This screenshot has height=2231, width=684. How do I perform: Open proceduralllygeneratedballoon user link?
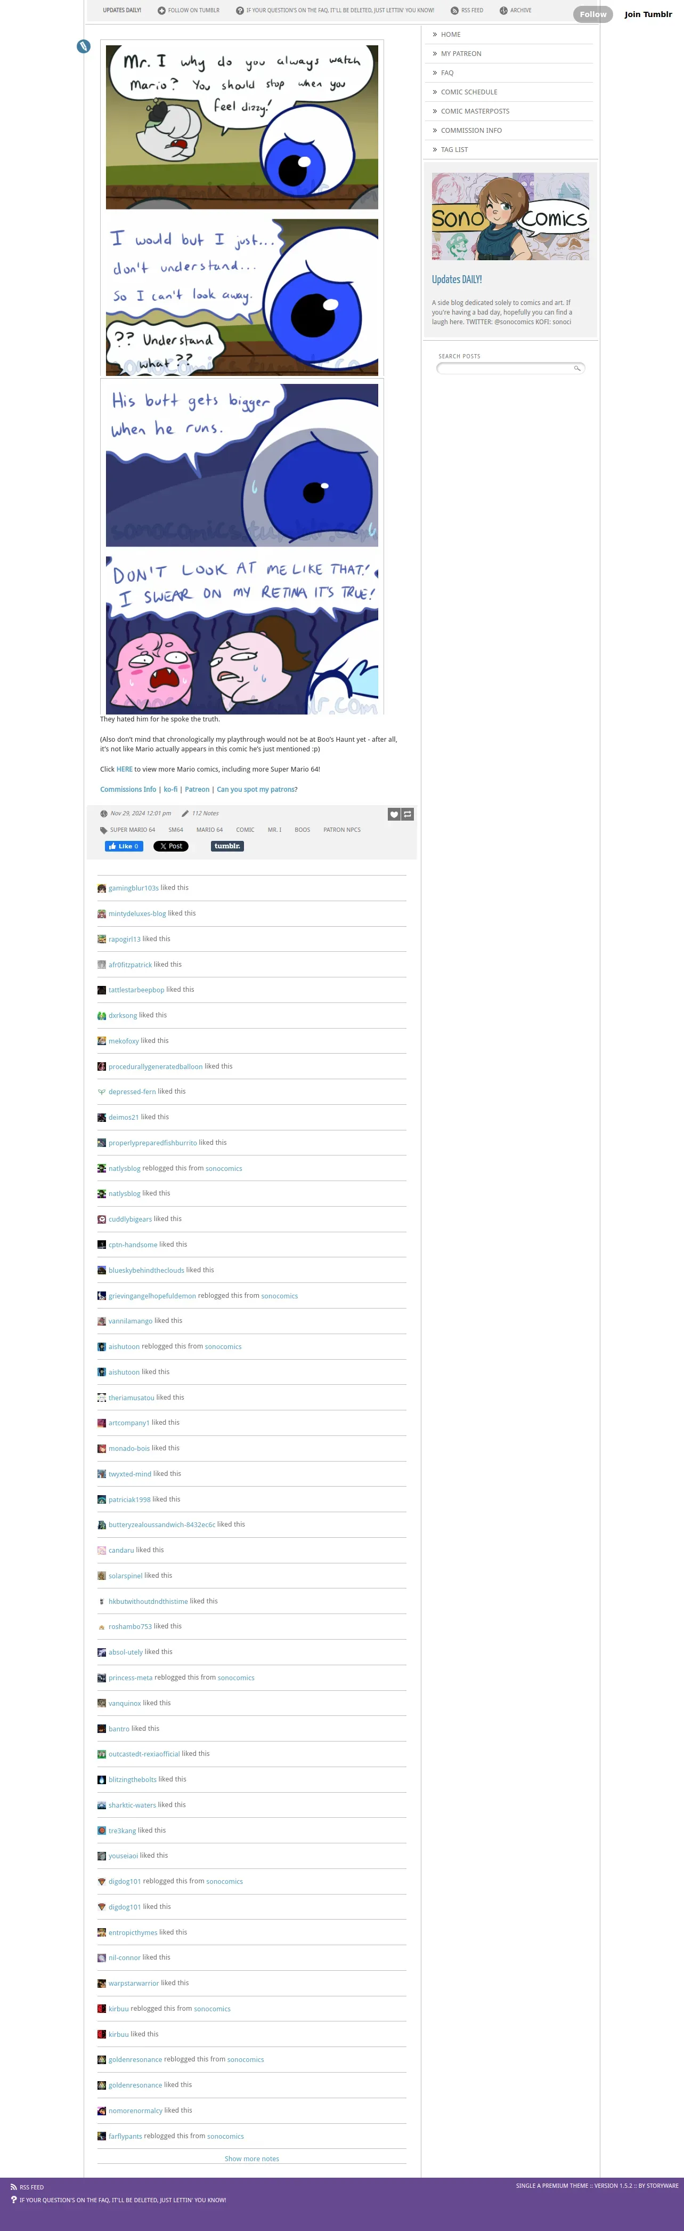(x=156, y=1066)
